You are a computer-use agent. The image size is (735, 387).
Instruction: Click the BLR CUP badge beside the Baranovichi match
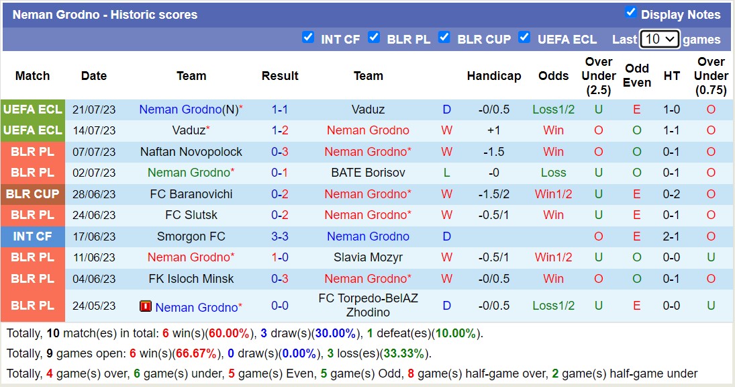click(33, 194)
